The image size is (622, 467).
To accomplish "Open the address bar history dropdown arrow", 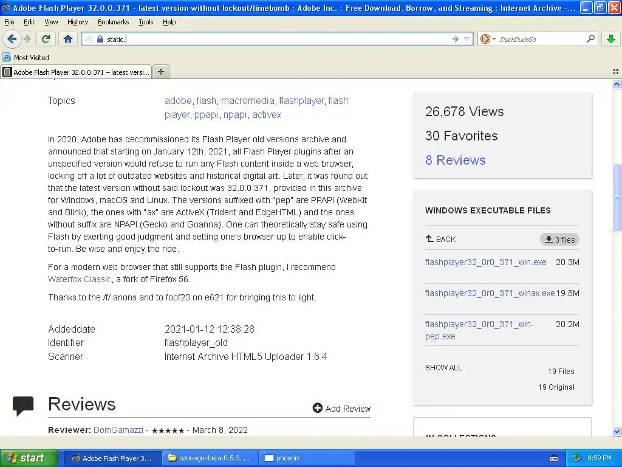I will 467,39.
